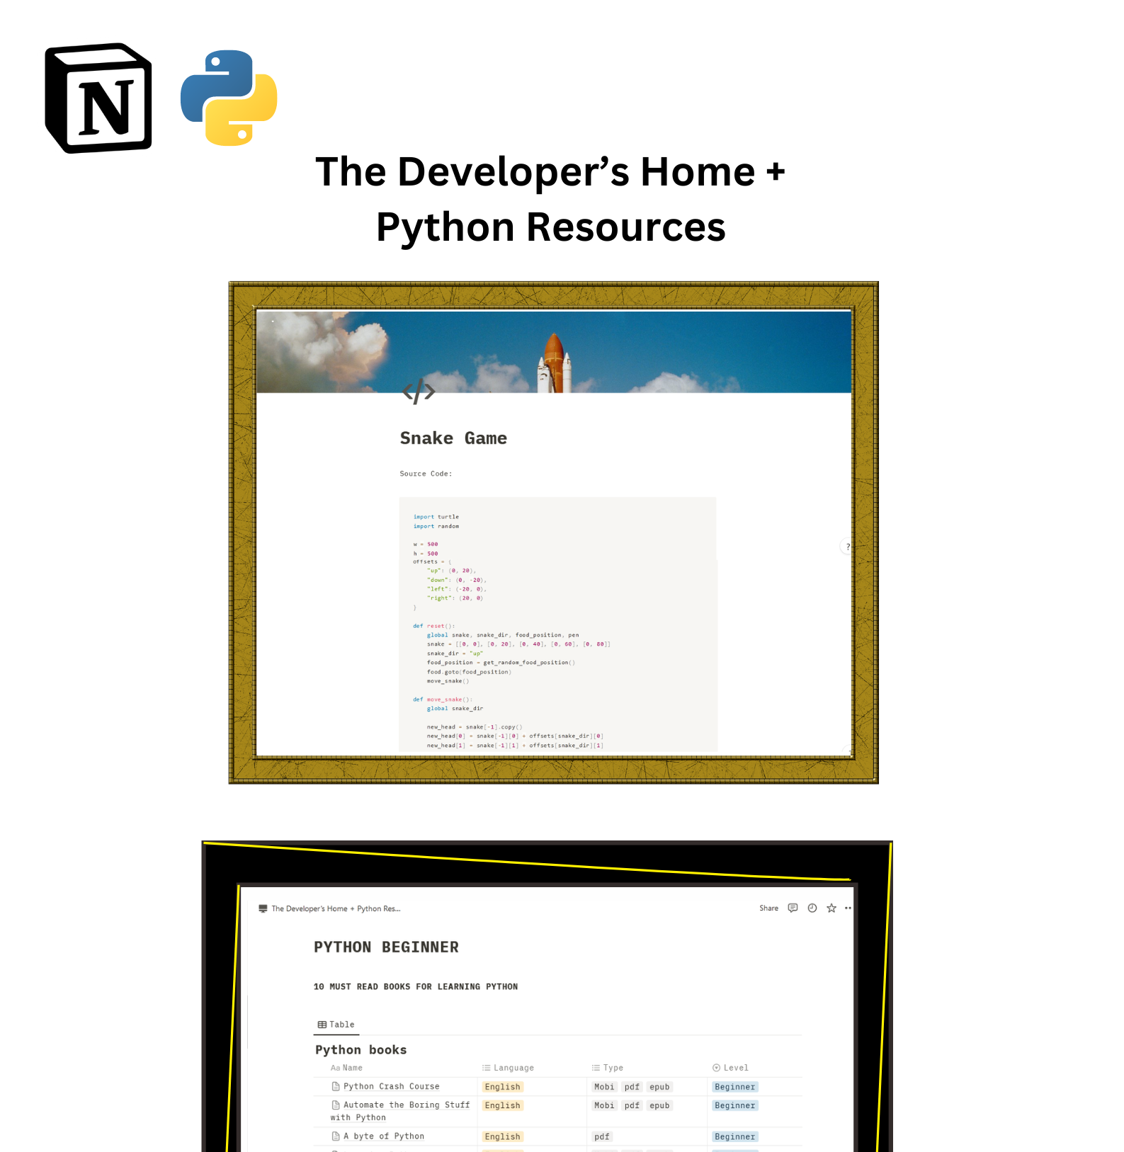The width and height of the screenshot is (1124, 1152).
Task: Click Mobi tag in Python Crash Course row
Action: [x=604, y=1087]
